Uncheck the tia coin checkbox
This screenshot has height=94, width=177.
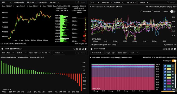pos(165,75)
